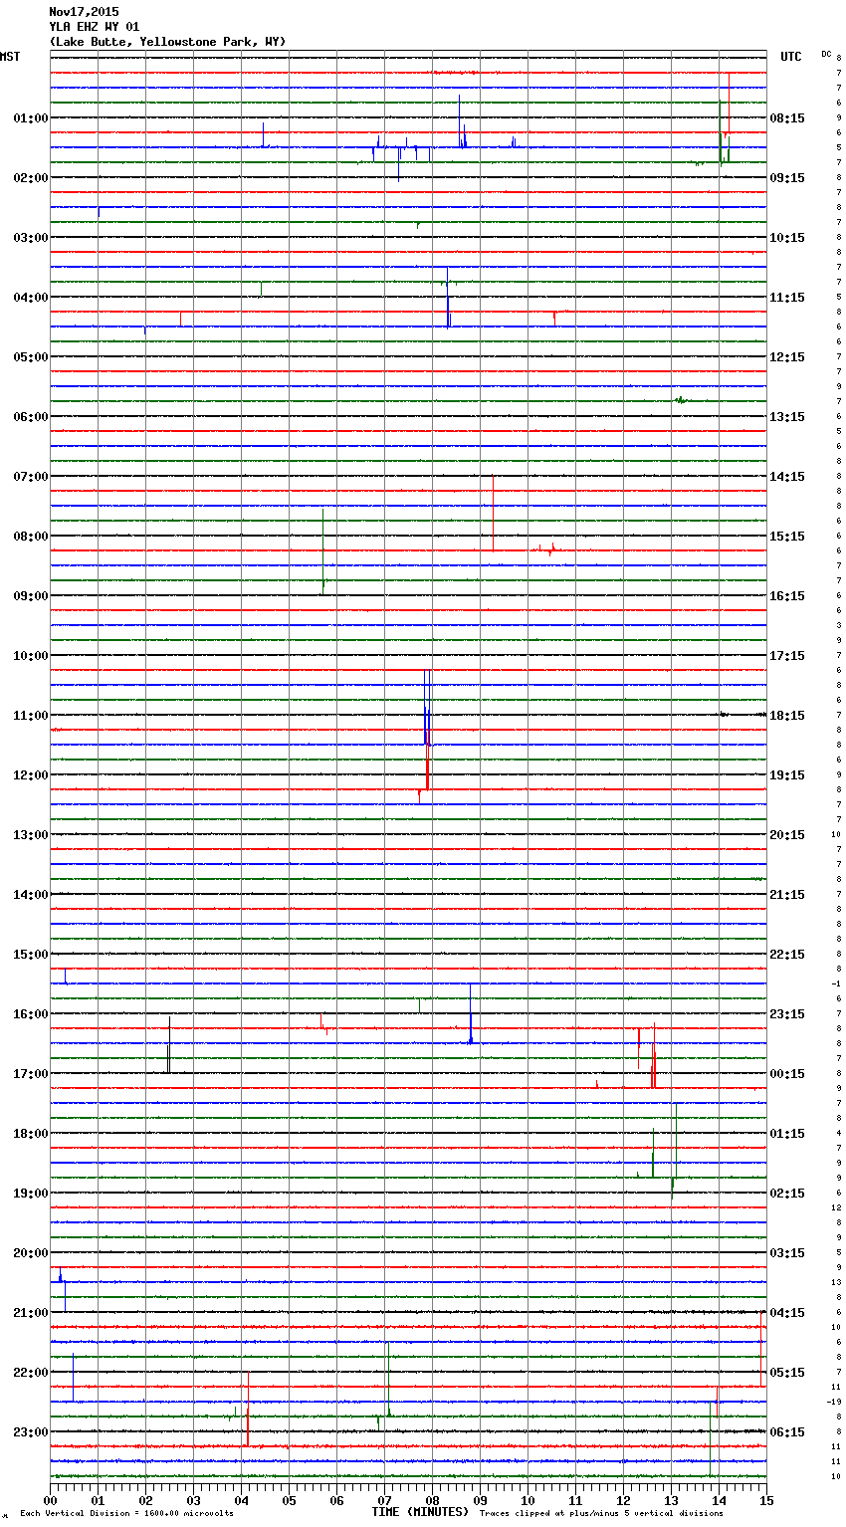The height and width of the screenshot is (1527, 846).
Task: Select the 05:00 MST time label
Action: point(31,357)
